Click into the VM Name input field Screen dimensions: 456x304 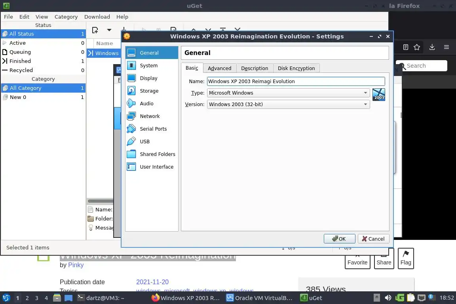coord(296,82)
